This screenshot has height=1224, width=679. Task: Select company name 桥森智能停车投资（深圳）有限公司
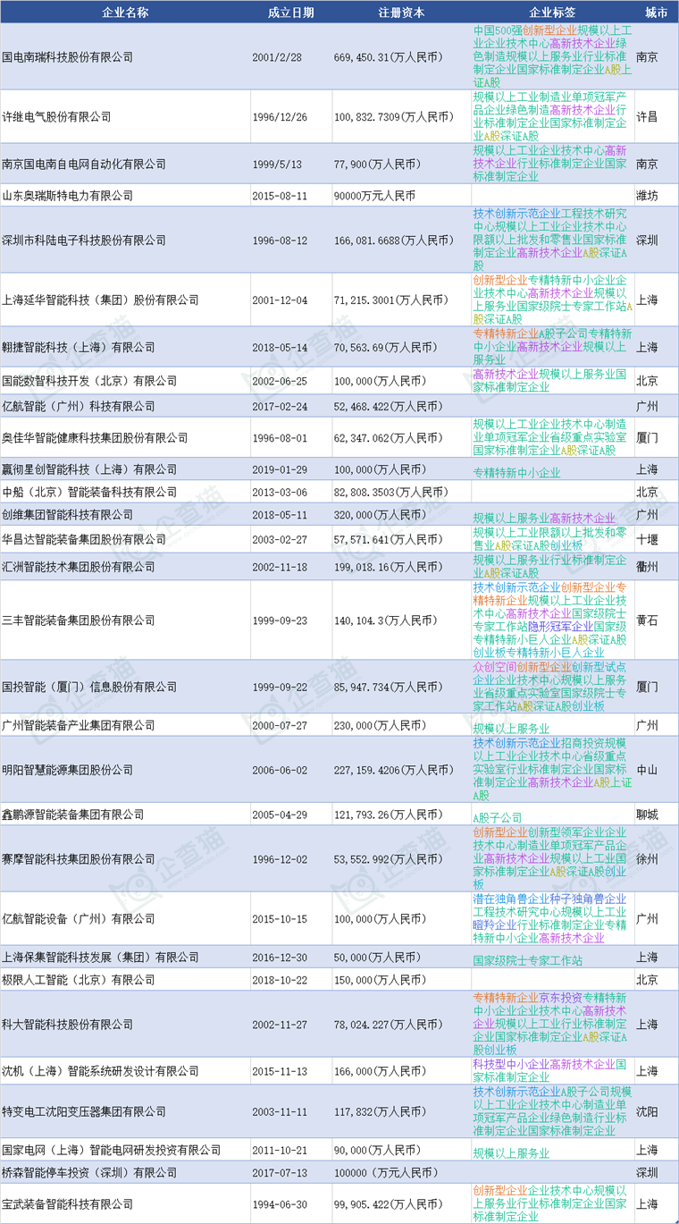(89, 1172)
